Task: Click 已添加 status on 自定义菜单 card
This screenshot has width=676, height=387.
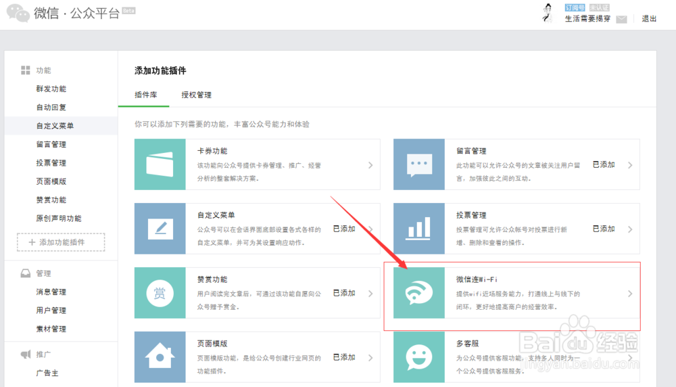Action: coord(344,229)
